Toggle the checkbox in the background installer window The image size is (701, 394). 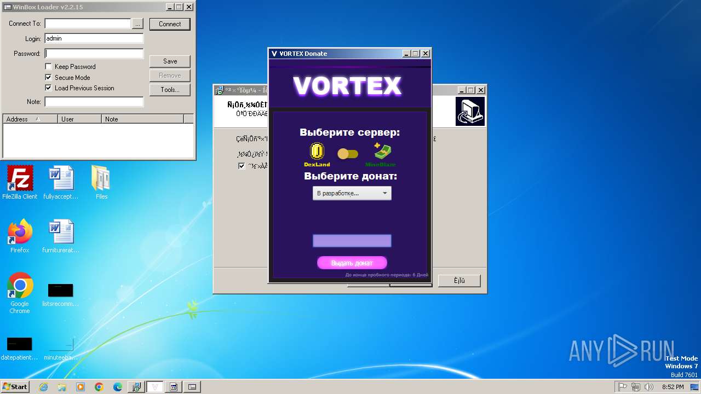tap(242, 166)
